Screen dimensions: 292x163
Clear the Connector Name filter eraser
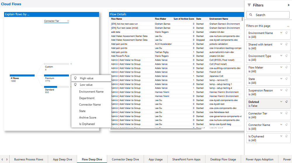[286, 125]
